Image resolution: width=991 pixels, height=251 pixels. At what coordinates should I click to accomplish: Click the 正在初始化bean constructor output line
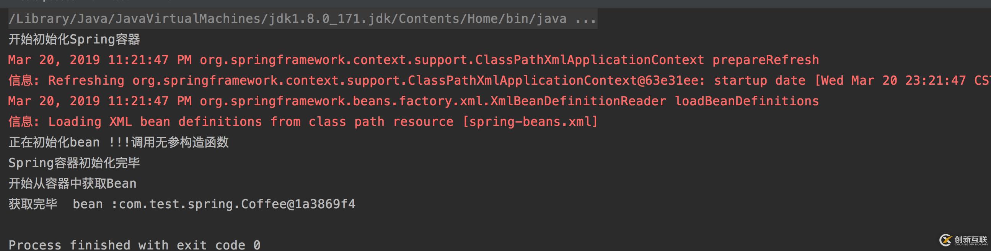(x=119, y=142)
